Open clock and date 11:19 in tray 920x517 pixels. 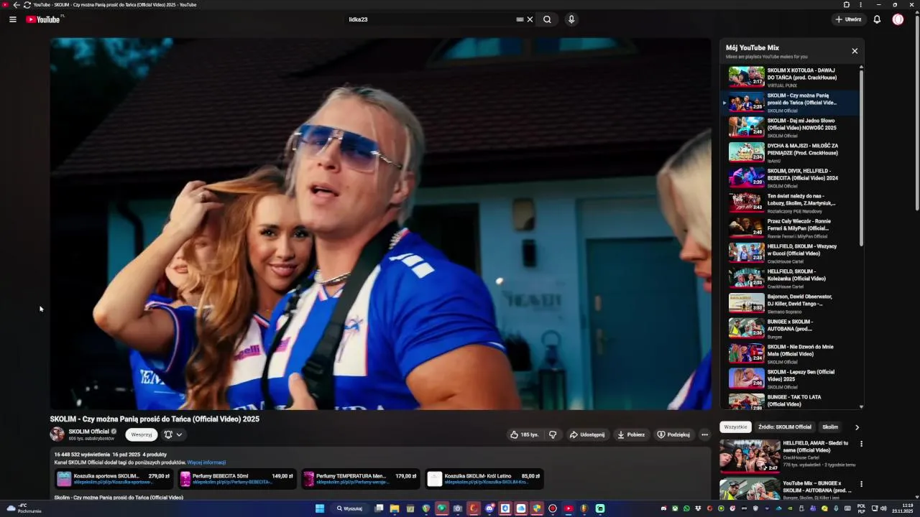903,508
